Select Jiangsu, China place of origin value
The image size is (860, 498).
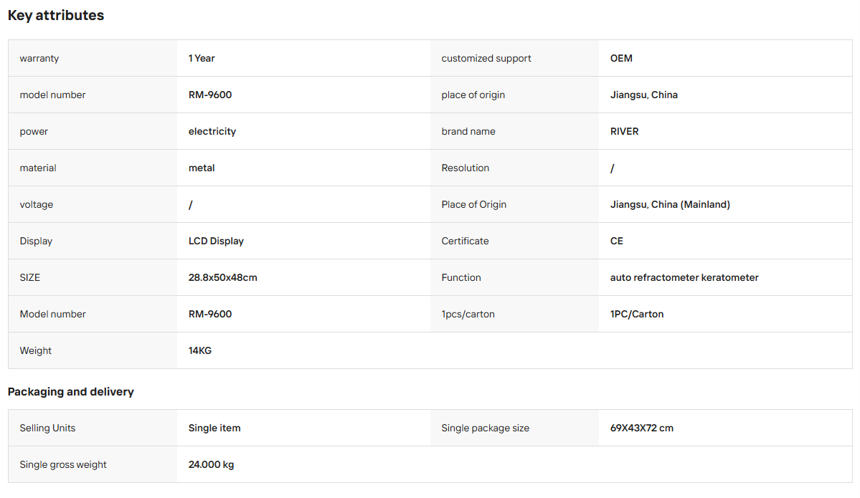pos(644,95)
